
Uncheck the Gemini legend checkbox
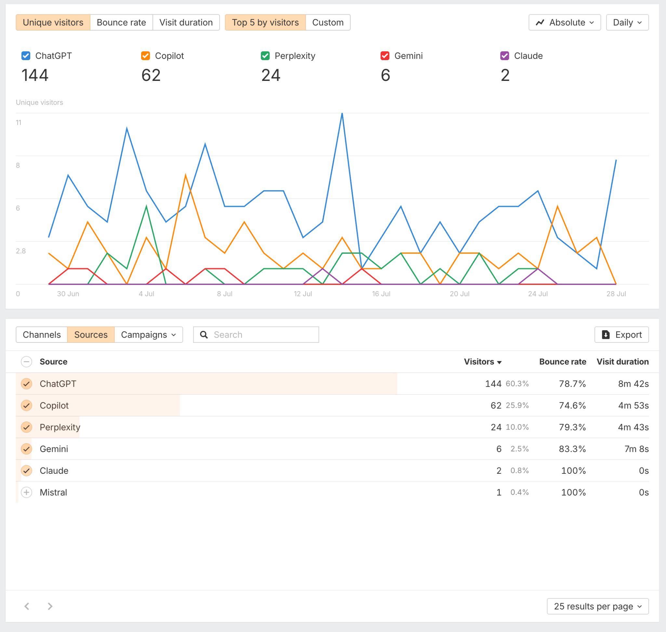385,56
